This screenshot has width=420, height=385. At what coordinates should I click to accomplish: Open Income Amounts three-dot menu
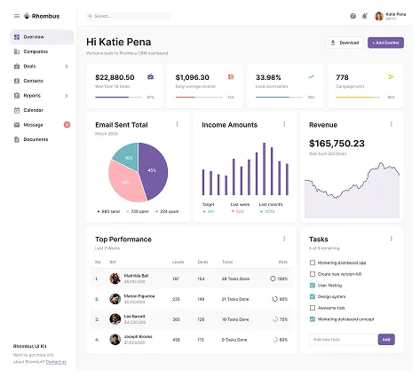[284, 124]
